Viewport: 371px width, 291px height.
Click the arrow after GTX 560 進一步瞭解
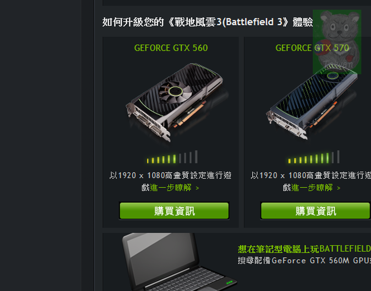click(x=197, y=188)
